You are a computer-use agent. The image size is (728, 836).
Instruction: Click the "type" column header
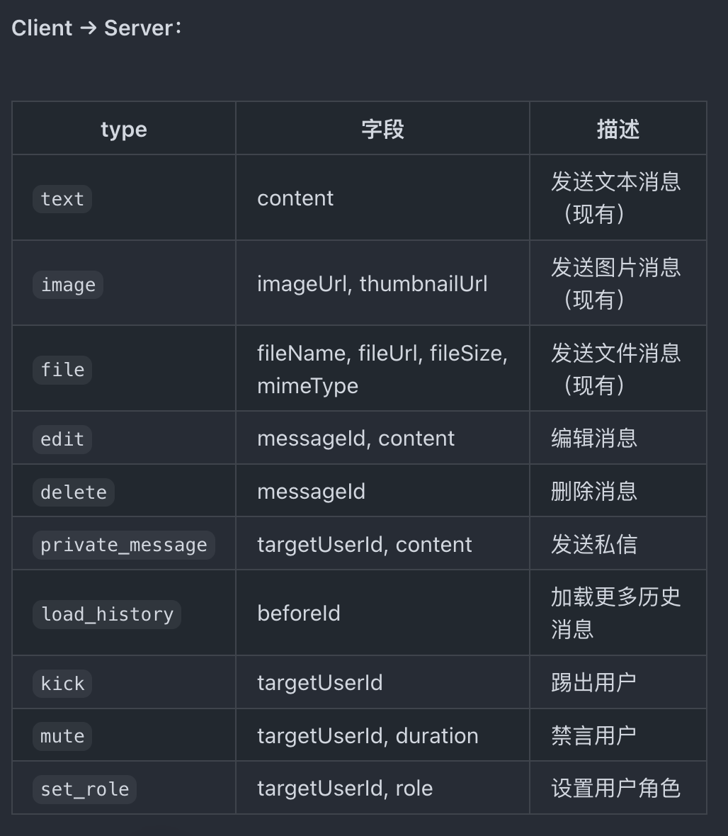click(x=124, y=129)
